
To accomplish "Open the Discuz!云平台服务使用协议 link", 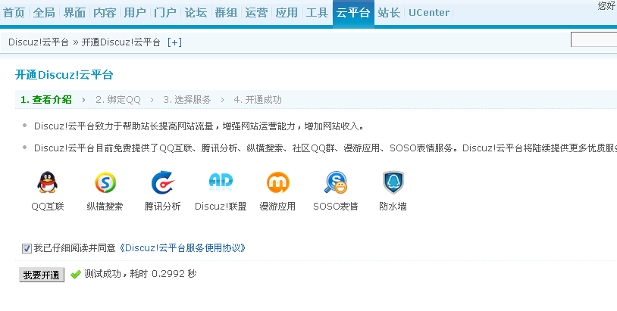I will click(182, 247).
